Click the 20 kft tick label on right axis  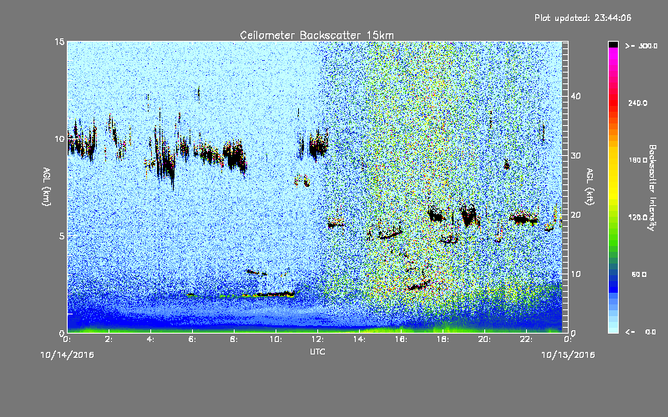[x=576, y=215]
